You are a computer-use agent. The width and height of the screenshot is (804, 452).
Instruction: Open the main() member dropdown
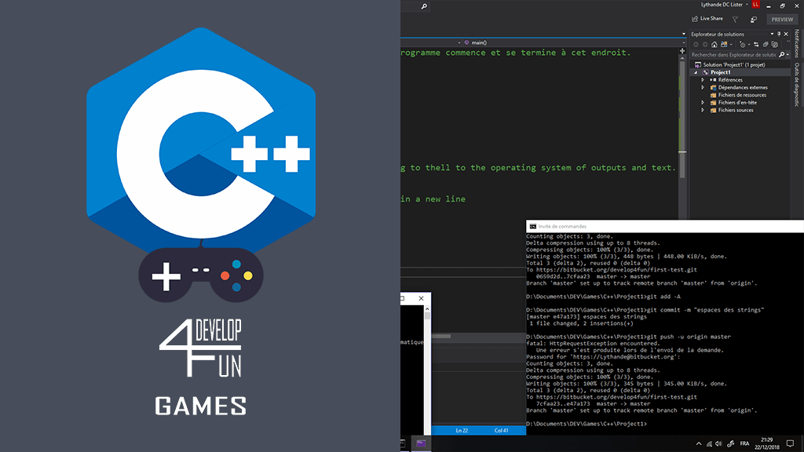(573, 42)
